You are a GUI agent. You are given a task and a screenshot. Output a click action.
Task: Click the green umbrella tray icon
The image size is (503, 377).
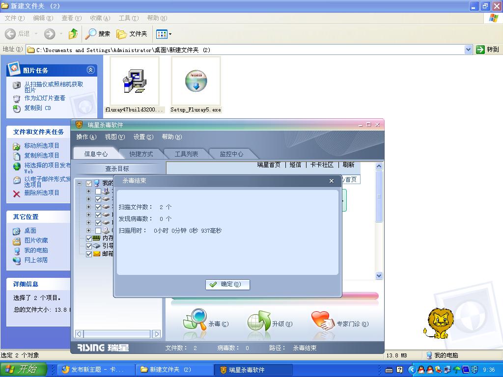pos(457,370)
